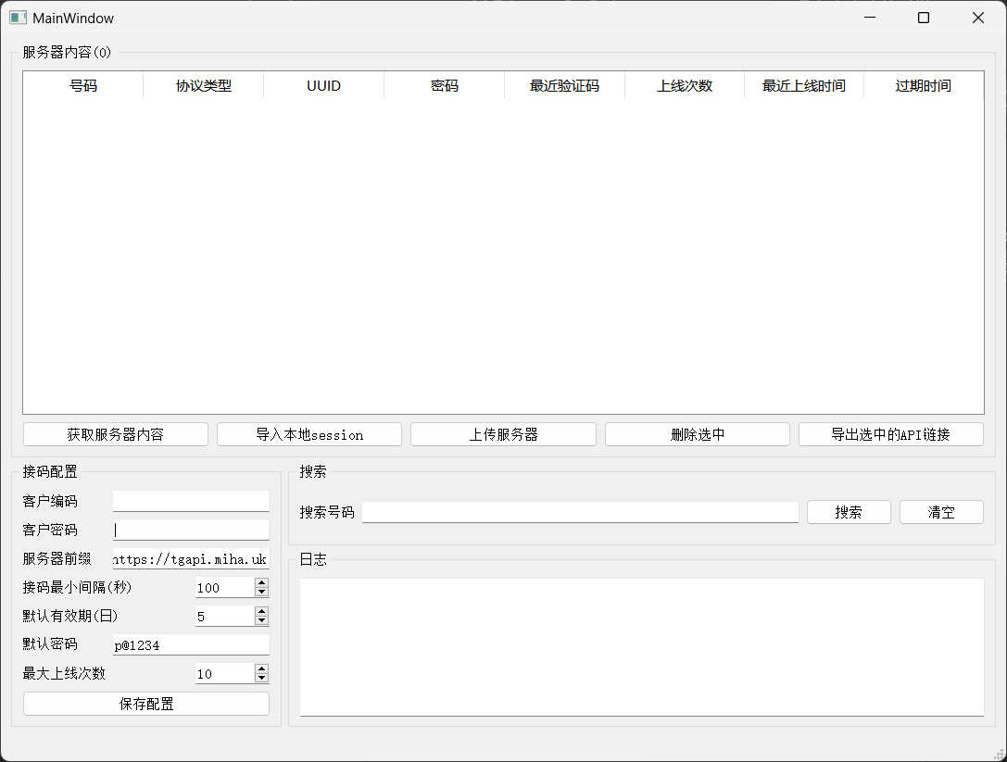Image resolution: width=1007 pixels, height=762 pixels.
Task: Click 清空 to clear search
Action: pos(940,512)
